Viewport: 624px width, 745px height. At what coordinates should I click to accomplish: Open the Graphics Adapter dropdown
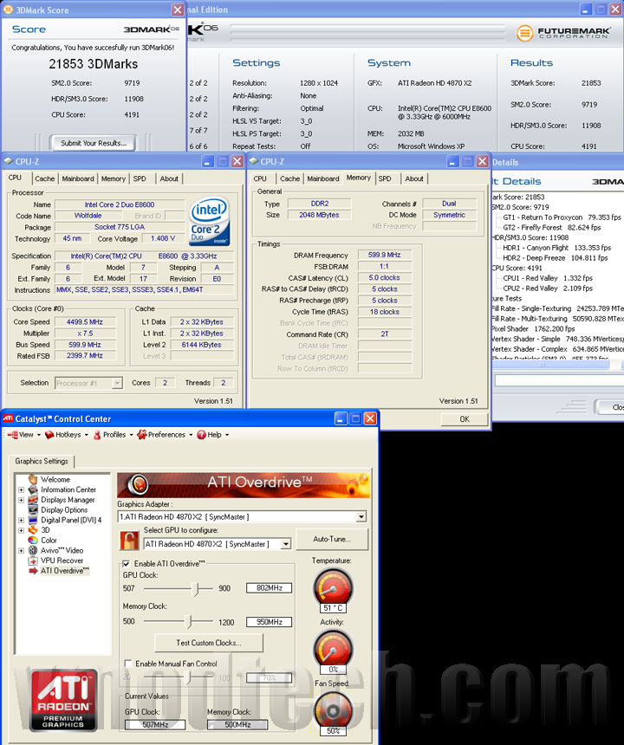tap(361, 516)
